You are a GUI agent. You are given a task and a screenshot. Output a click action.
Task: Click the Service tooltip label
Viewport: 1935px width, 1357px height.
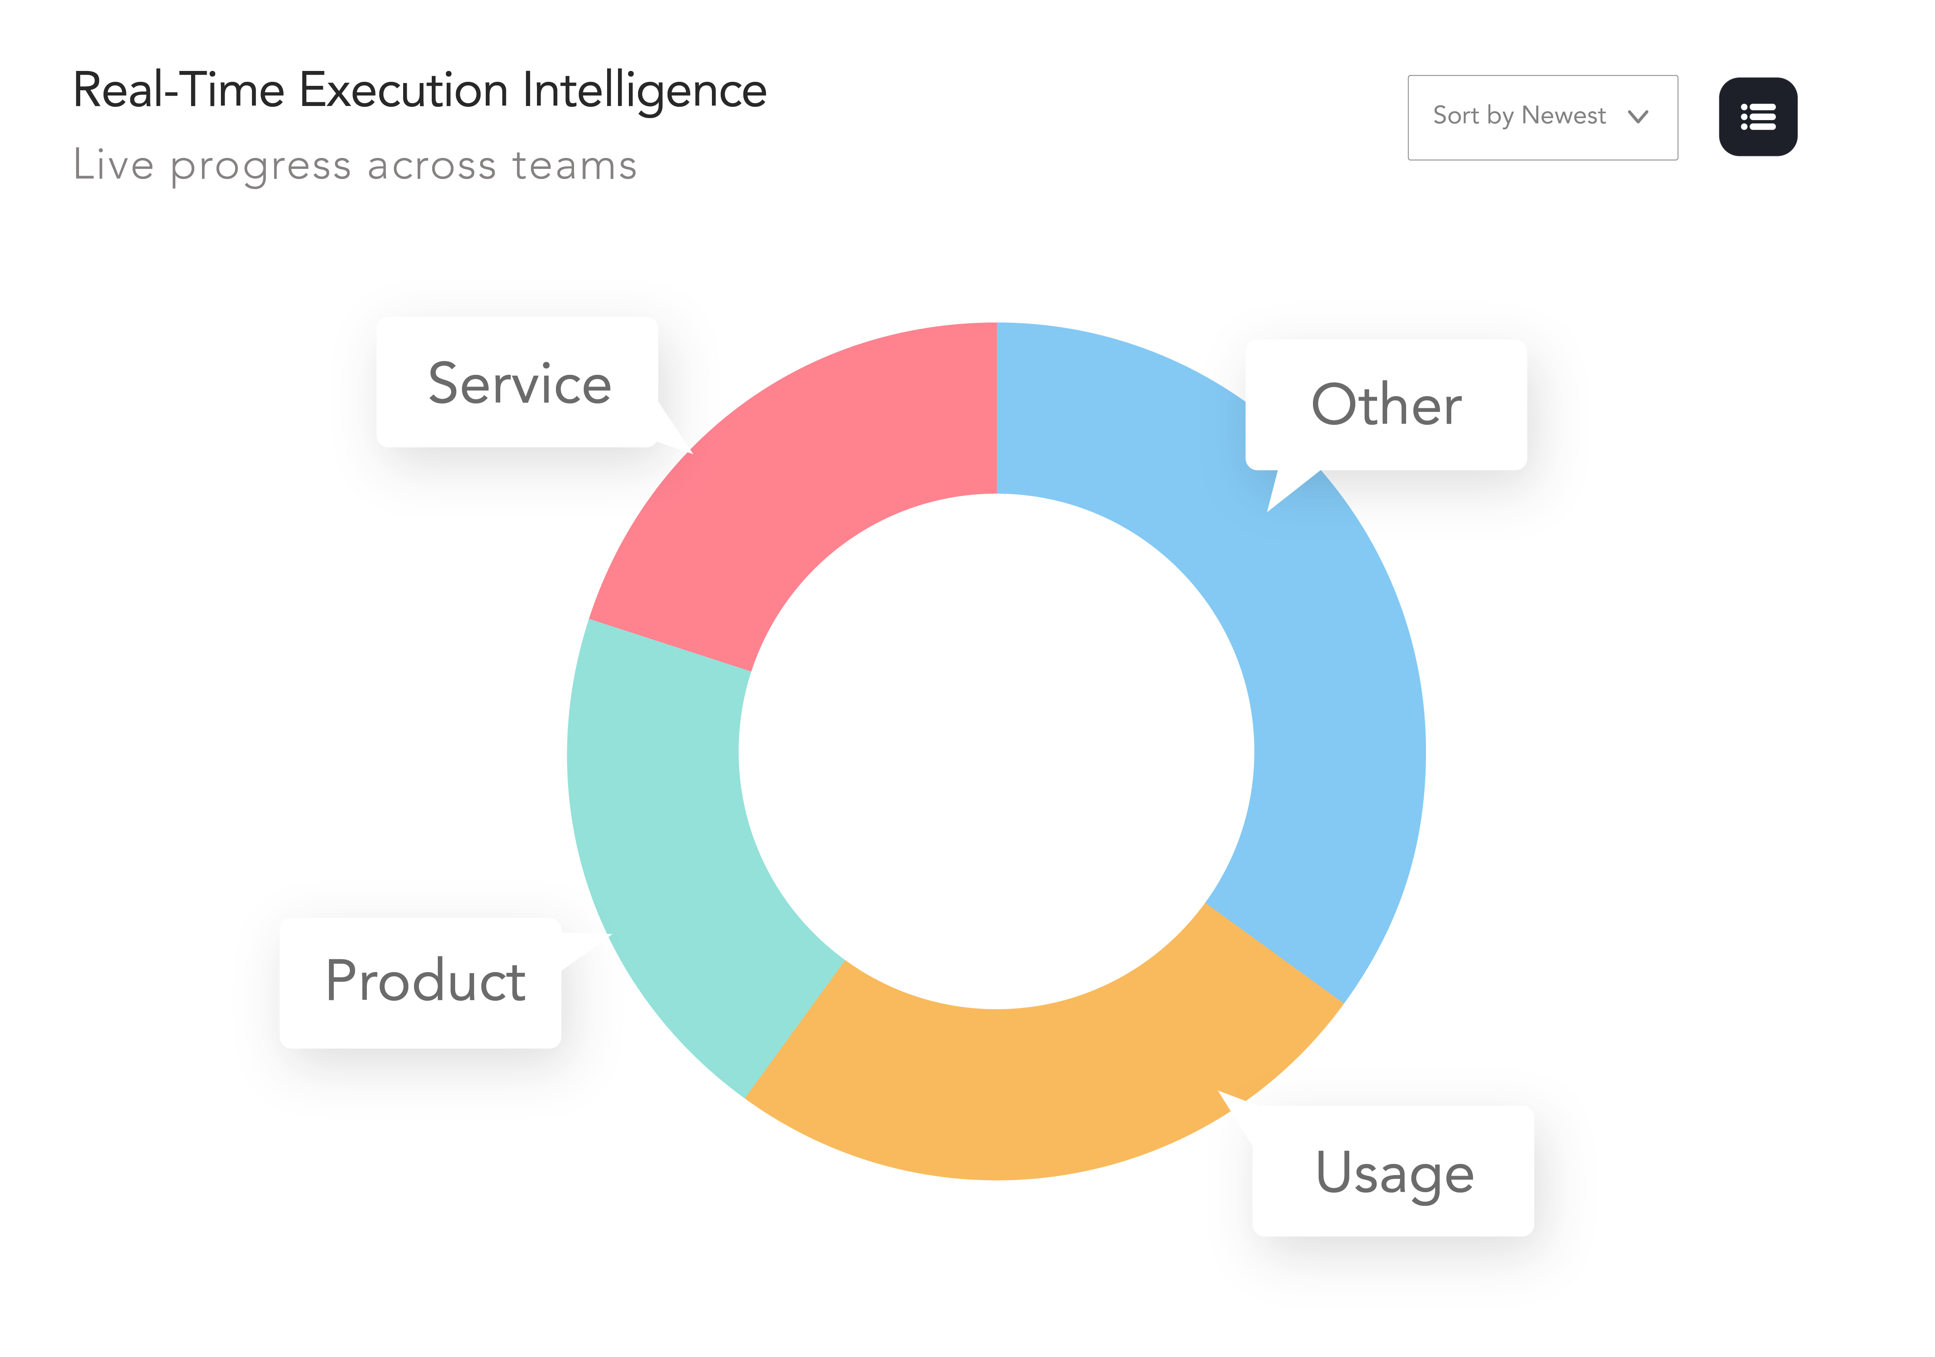(518, 383)
